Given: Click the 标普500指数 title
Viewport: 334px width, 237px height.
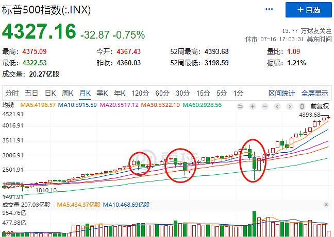Looking at the screenshot, I should pyautogui.click(x=46, y=10).
